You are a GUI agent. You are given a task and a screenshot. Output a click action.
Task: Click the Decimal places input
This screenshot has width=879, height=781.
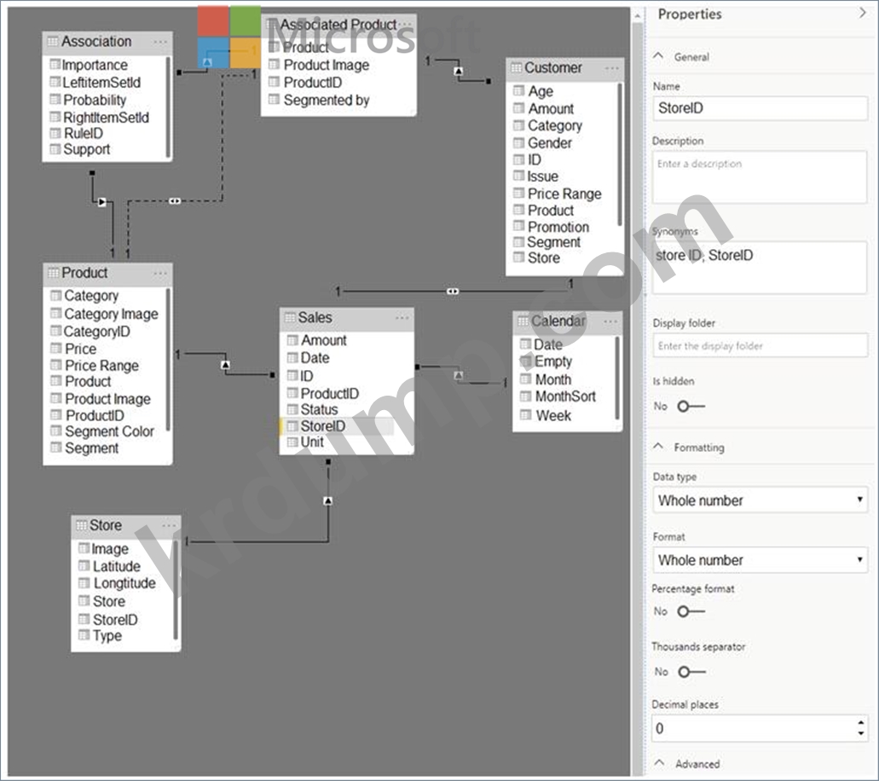pos(760,728)
